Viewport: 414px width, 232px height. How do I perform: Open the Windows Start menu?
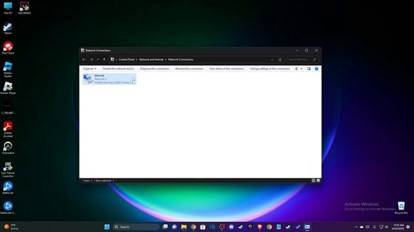[x=107, y=227]
